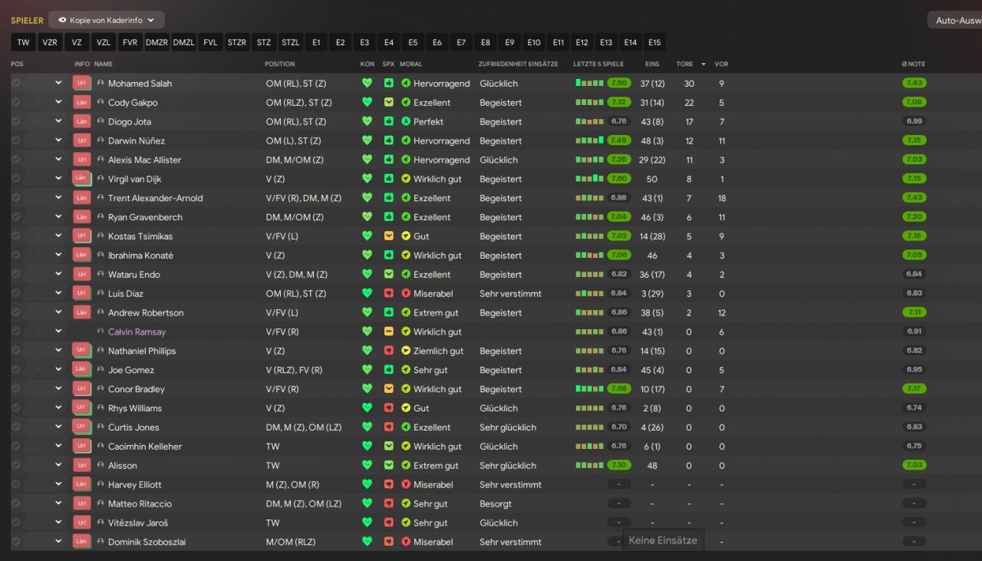This screenshot has width=982, height=561.
Task: Tick the selection circle for Matteo Ritaccio
Action: click(16, 503)
